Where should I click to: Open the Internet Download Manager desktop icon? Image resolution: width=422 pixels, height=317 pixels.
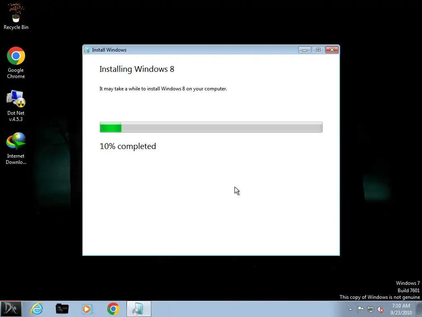[x=16, y=148]
